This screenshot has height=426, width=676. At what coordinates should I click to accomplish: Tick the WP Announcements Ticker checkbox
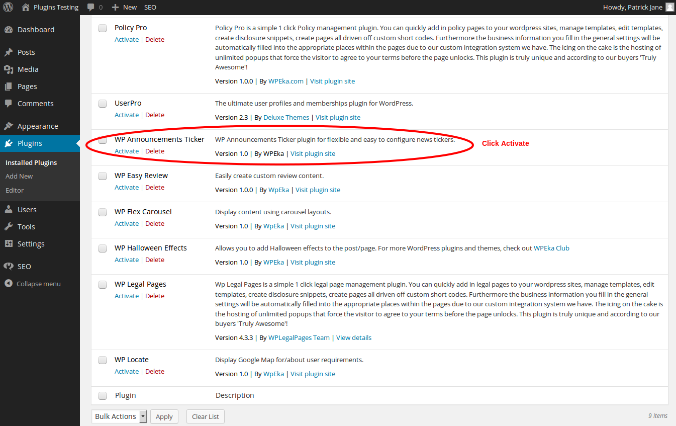pyautogui.click(x=103, y=140)
